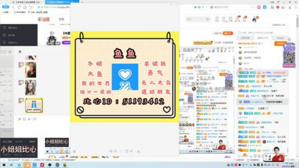Click the 鱼鱼 card image in the viewer
The height and width of the screenshot is (168, 299).
pos(125,77)
